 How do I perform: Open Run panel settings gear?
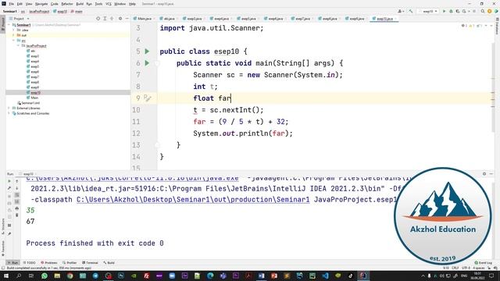click(x=484, y=174)
